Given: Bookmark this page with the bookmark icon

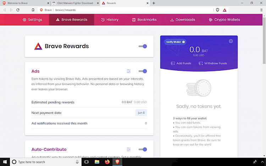Looking at the screenshot, I should [x=33, y=10].
